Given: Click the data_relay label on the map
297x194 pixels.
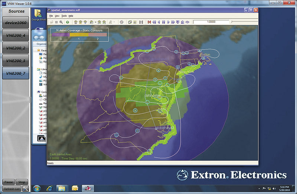Looking at the screenshot, I should (x=152, y=96).
